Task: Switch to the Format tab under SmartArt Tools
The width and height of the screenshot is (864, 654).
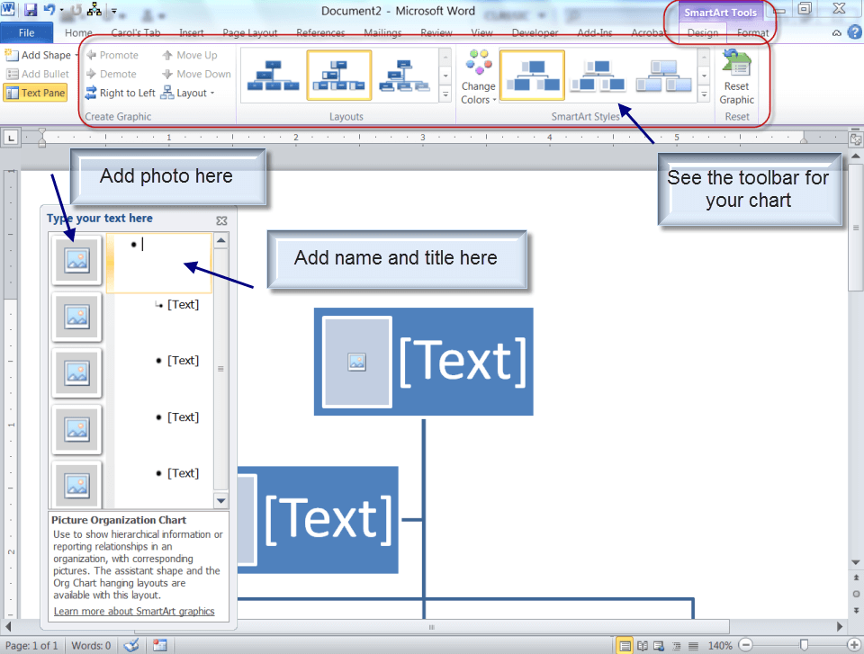Action: point(752,31)
